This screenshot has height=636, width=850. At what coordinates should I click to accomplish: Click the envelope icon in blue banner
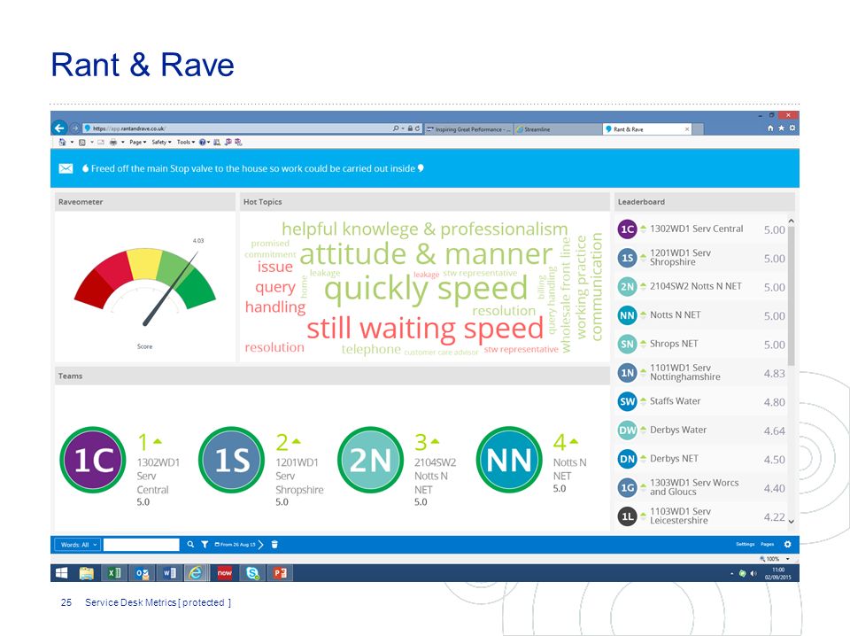point(66,168)
